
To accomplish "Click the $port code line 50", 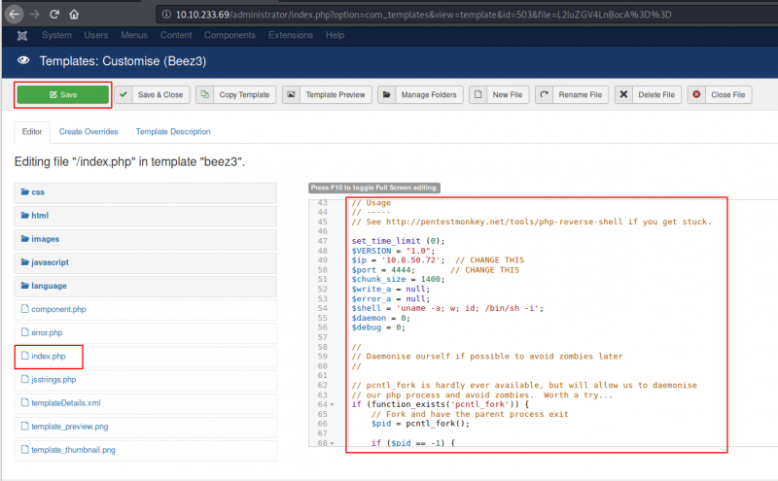I will pos(435,270).
